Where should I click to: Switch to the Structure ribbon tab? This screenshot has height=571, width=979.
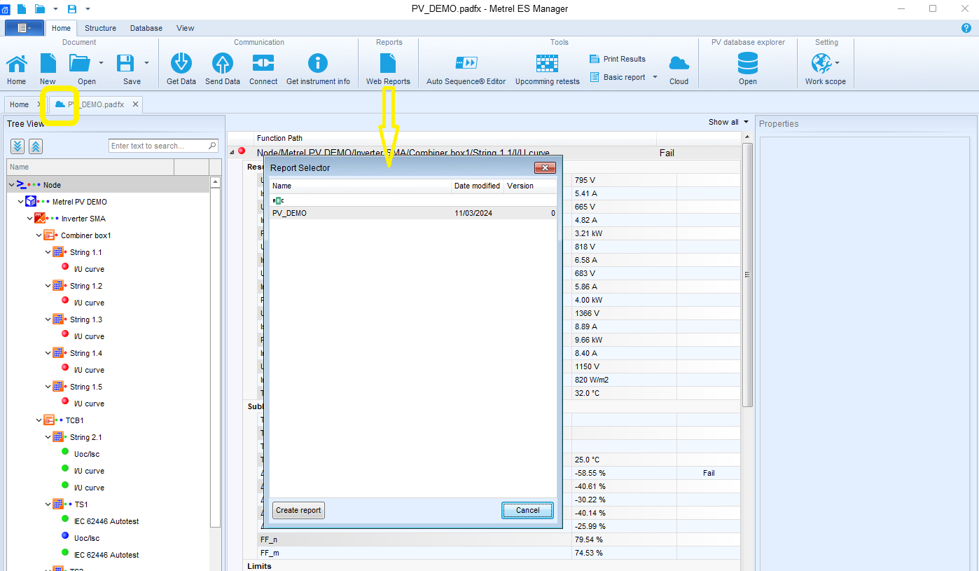pyautogui.click(x=100, y=28)
